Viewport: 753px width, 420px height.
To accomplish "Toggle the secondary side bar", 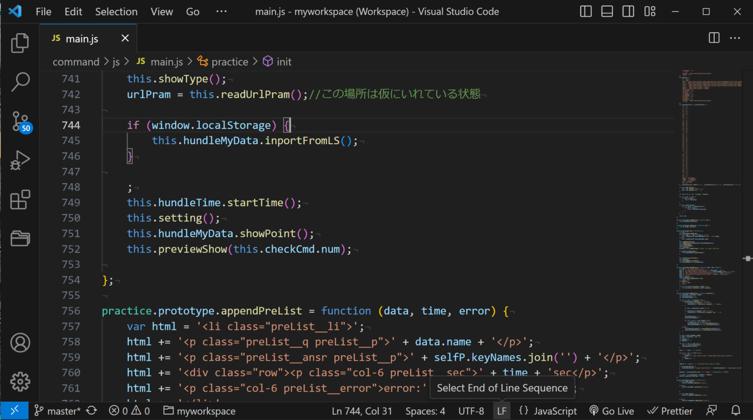I will coord(628,11).
